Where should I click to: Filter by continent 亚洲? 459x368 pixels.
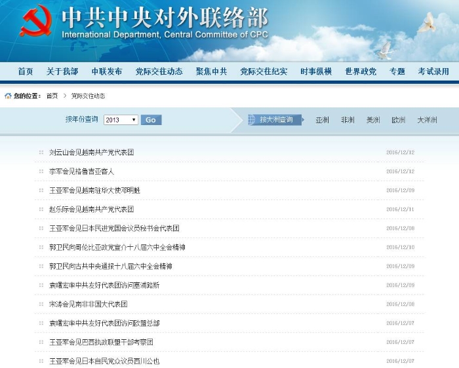pos(323,120)
